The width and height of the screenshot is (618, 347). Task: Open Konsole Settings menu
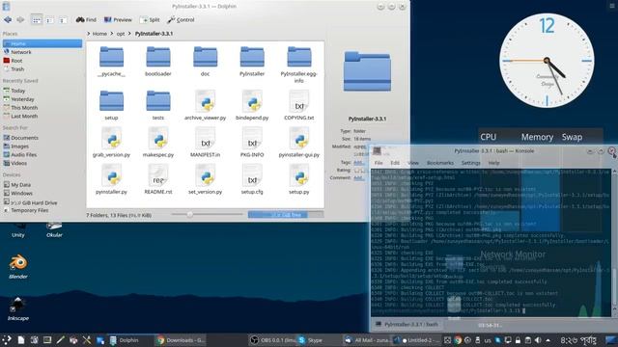point(470,163)
